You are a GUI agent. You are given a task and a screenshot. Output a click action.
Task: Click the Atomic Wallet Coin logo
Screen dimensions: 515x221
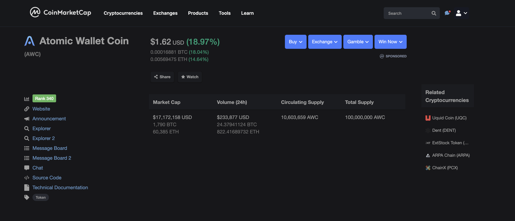(x=29, y=41)
